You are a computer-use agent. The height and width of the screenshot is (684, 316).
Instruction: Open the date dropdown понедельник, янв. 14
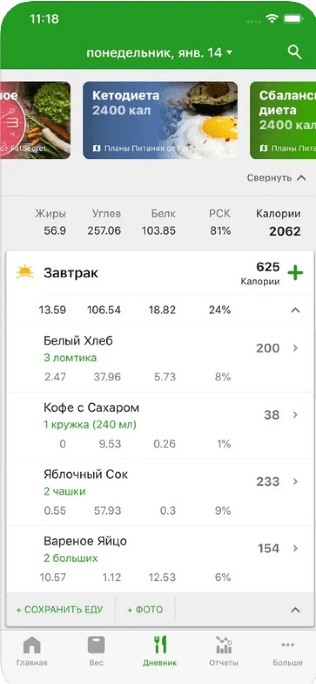(159, 53)
